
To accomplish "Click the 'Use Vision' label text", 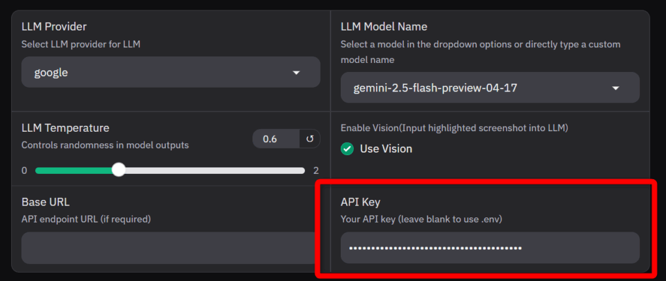I will (386, 149).
